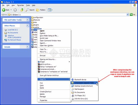Open the Back history dropdown arrow

click(x=11, y=10)
